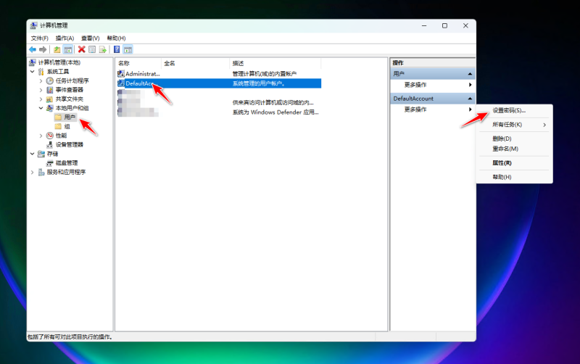This screenshot has width=580, height=364.
Task: Expand the 事件查看器 tree node
Action: 41,90
